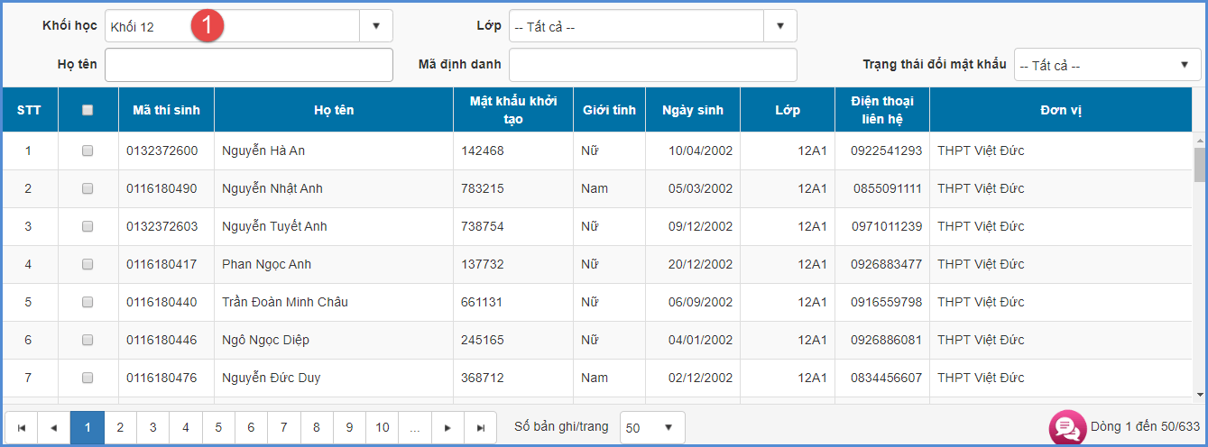Image resolution: width=1208 pixels, height=447 pixels.
Task: Click the scrollbar down arrow in table
Action: (1200, 394)
